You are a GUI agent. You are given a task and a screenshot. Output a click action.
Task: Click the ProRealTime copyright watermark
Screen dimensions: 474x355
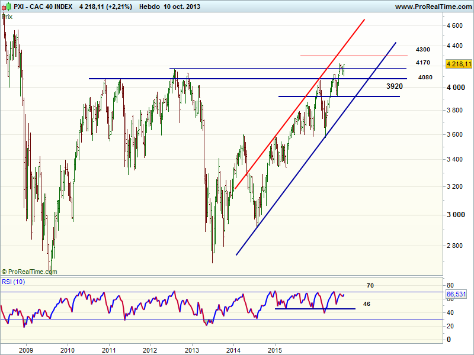click(x=30, y=271)
